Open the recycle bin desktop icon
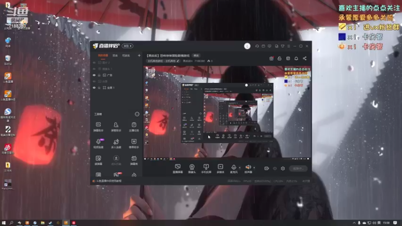 point(8,60)
